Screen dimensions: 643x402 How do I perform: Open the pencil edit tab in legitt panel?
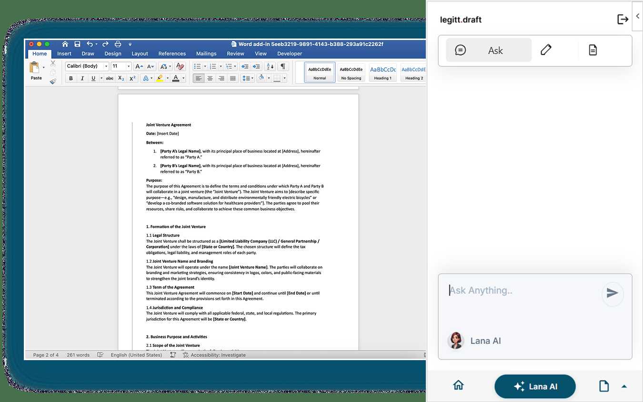(546, 50)
